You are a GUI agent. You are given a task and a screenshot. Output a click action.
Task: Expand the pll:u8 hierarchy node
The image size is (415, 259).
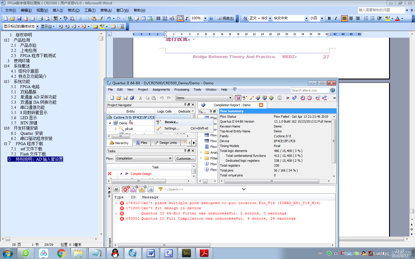click(x=116, y=129)
